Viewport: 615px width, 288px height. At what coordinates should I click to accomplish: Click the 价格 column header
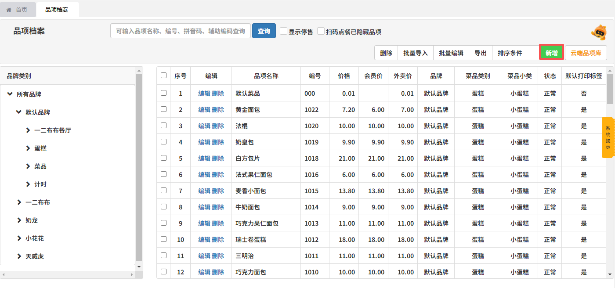344,76
